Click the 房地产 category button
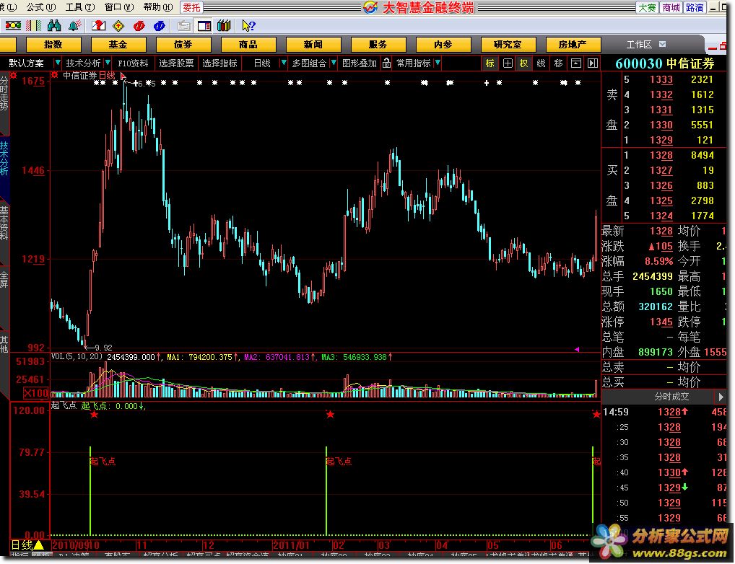The image size is (735, 564). [x=573, y=45]
